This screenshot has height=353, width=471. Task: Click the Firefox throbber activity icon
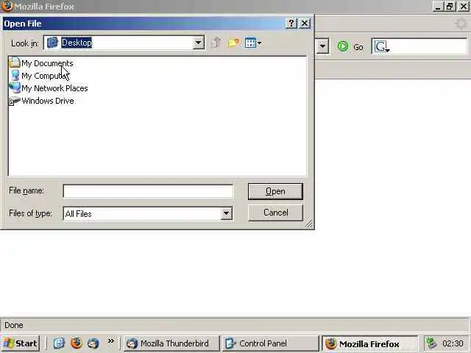click(x=461, y=24)
